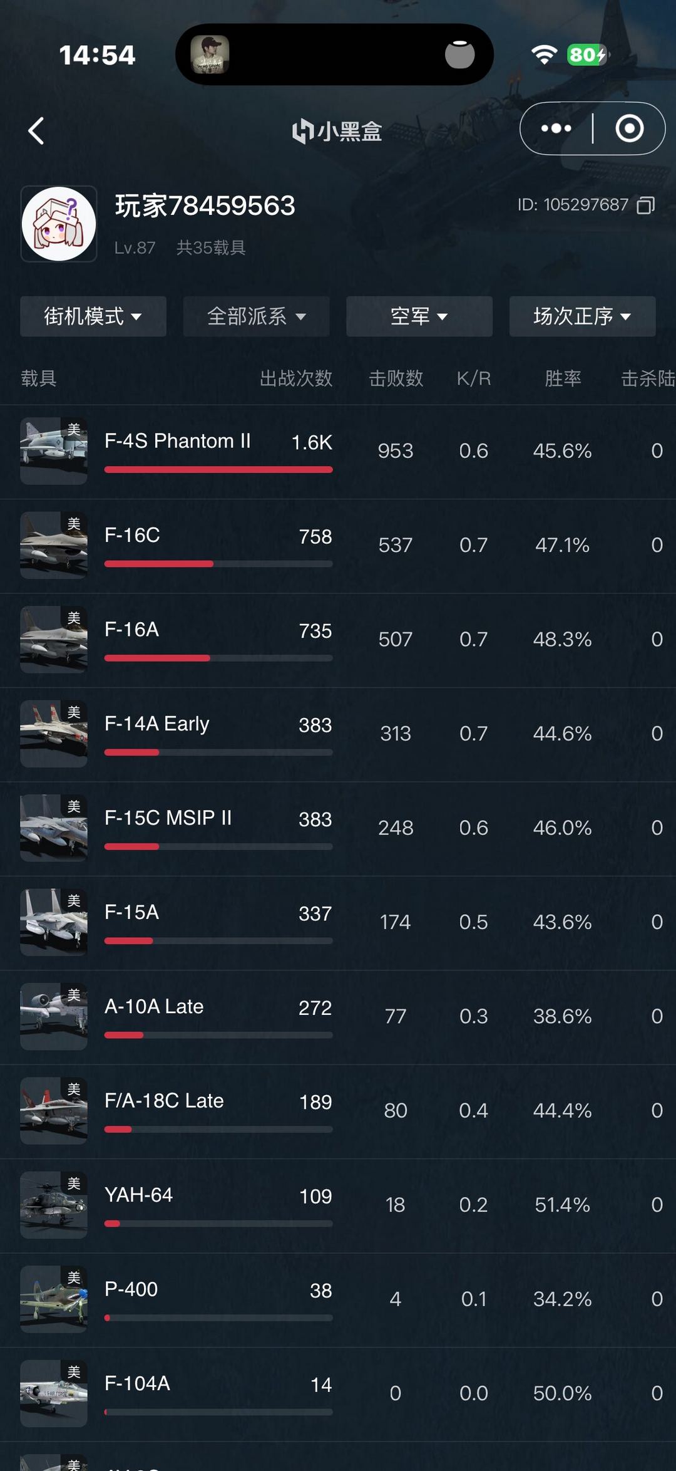Tap the P-400 aircraft icon
The height and width of the screenshot is (1471, 676).
(54, 1299)
